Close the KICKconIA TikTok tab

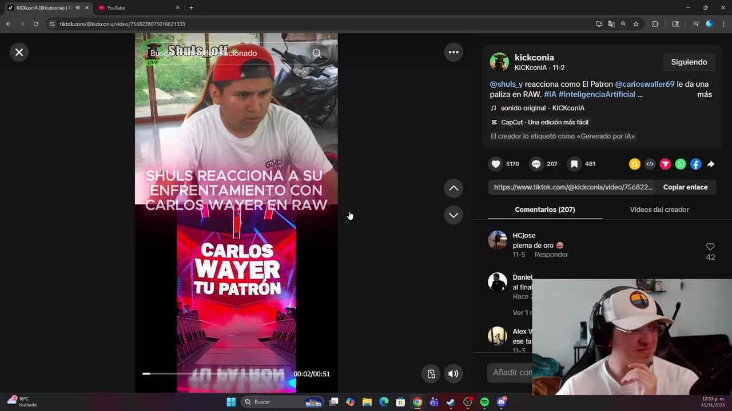pos(87,8)
